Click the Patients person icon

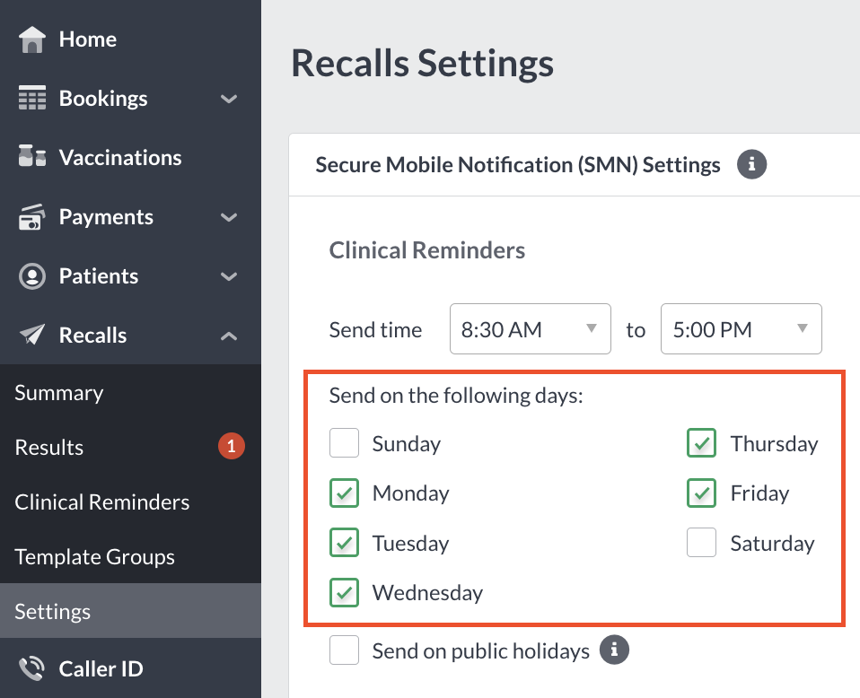(x=31, y=275)
